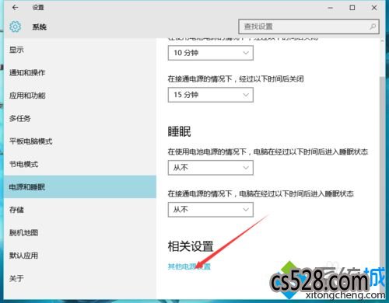Open the battery sleep 从不 dropdown
Image resolution: width=389 pixels, height=303 pixels.
tap(211, 168)
